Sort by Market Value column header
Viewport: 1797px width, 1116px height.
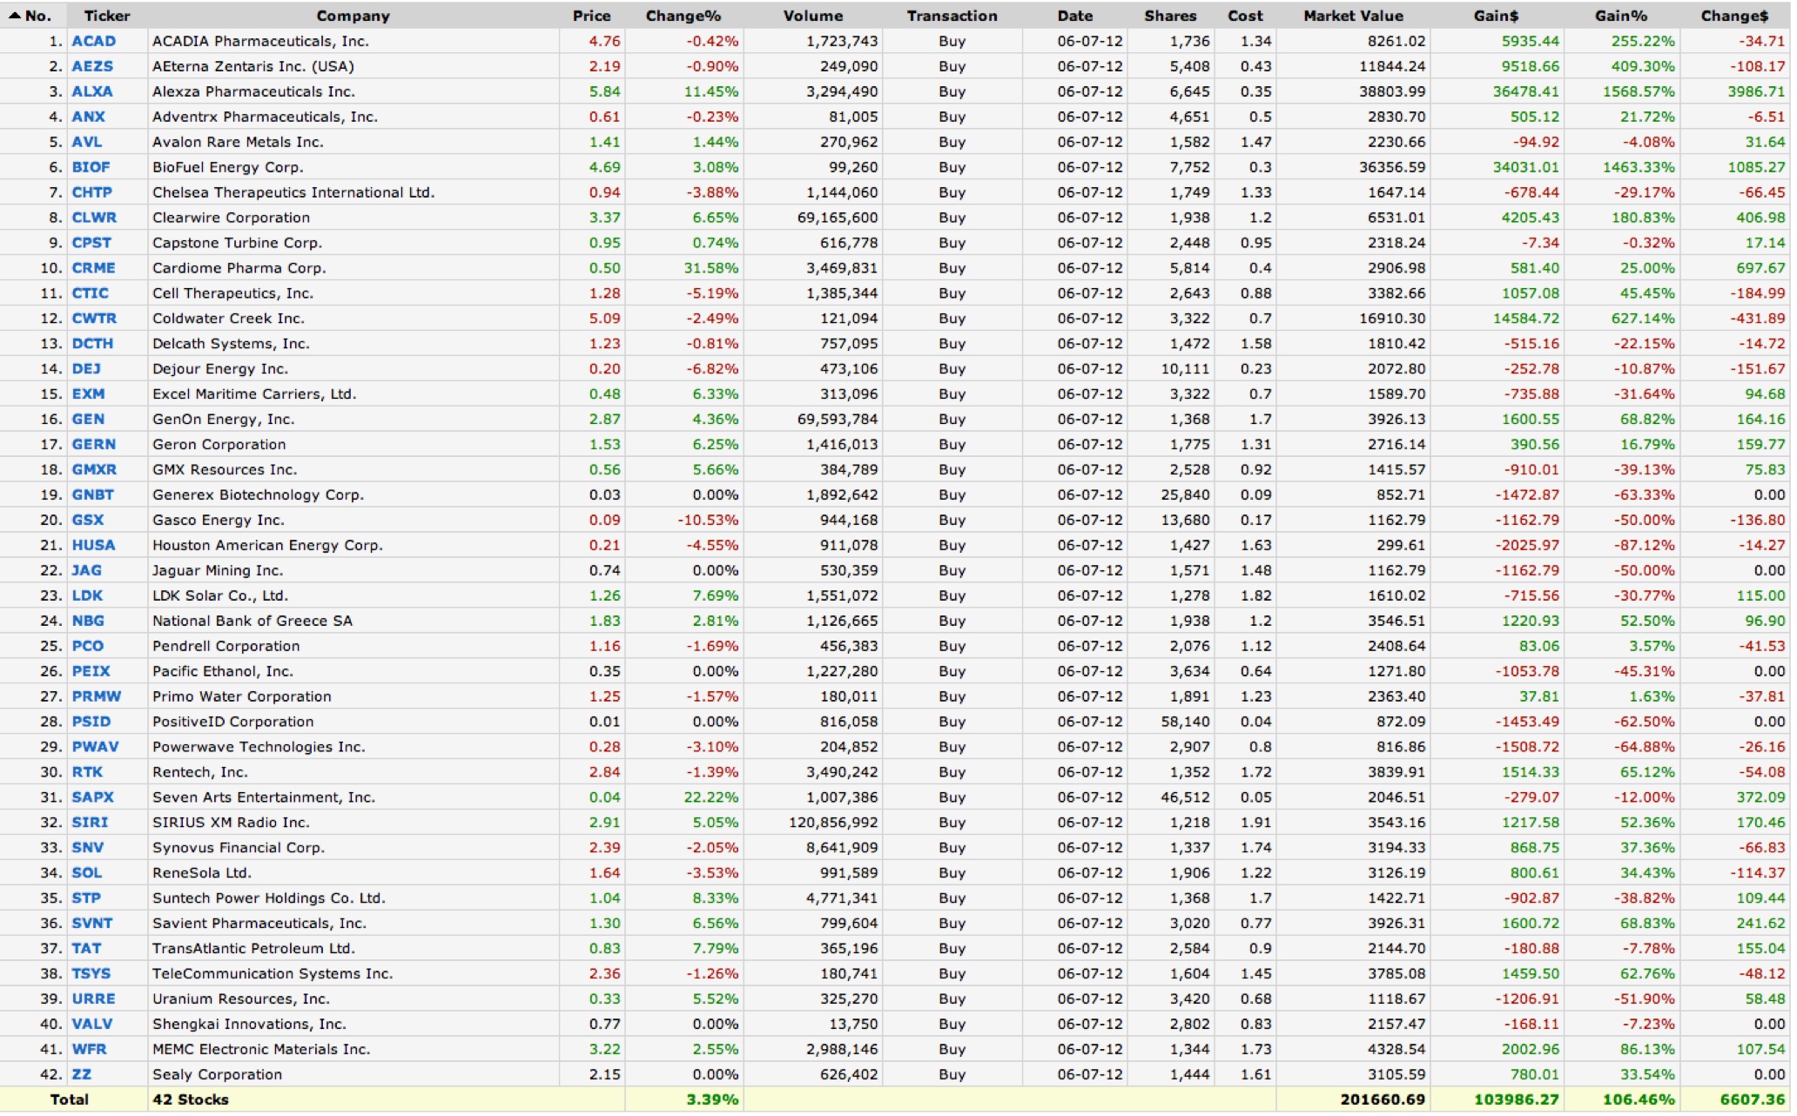coord(1352,16)
